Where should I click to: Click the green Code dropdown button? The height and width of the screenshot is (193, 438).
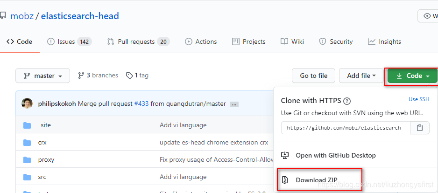(413, 76)
